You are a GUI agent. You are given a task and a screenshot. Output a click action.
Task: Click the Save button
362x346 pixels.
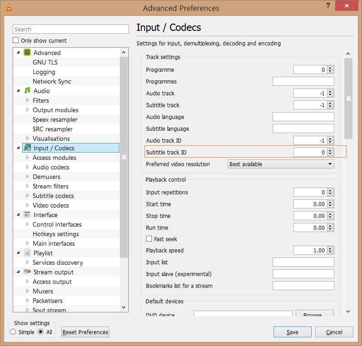pos(292,332)
